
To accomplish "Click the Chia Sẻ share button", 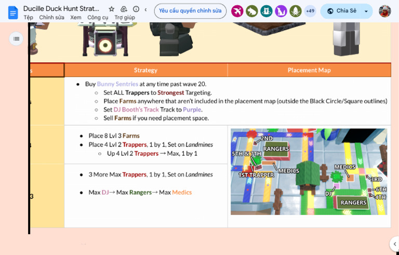I will pyautogui.click(x=342, y=11).
